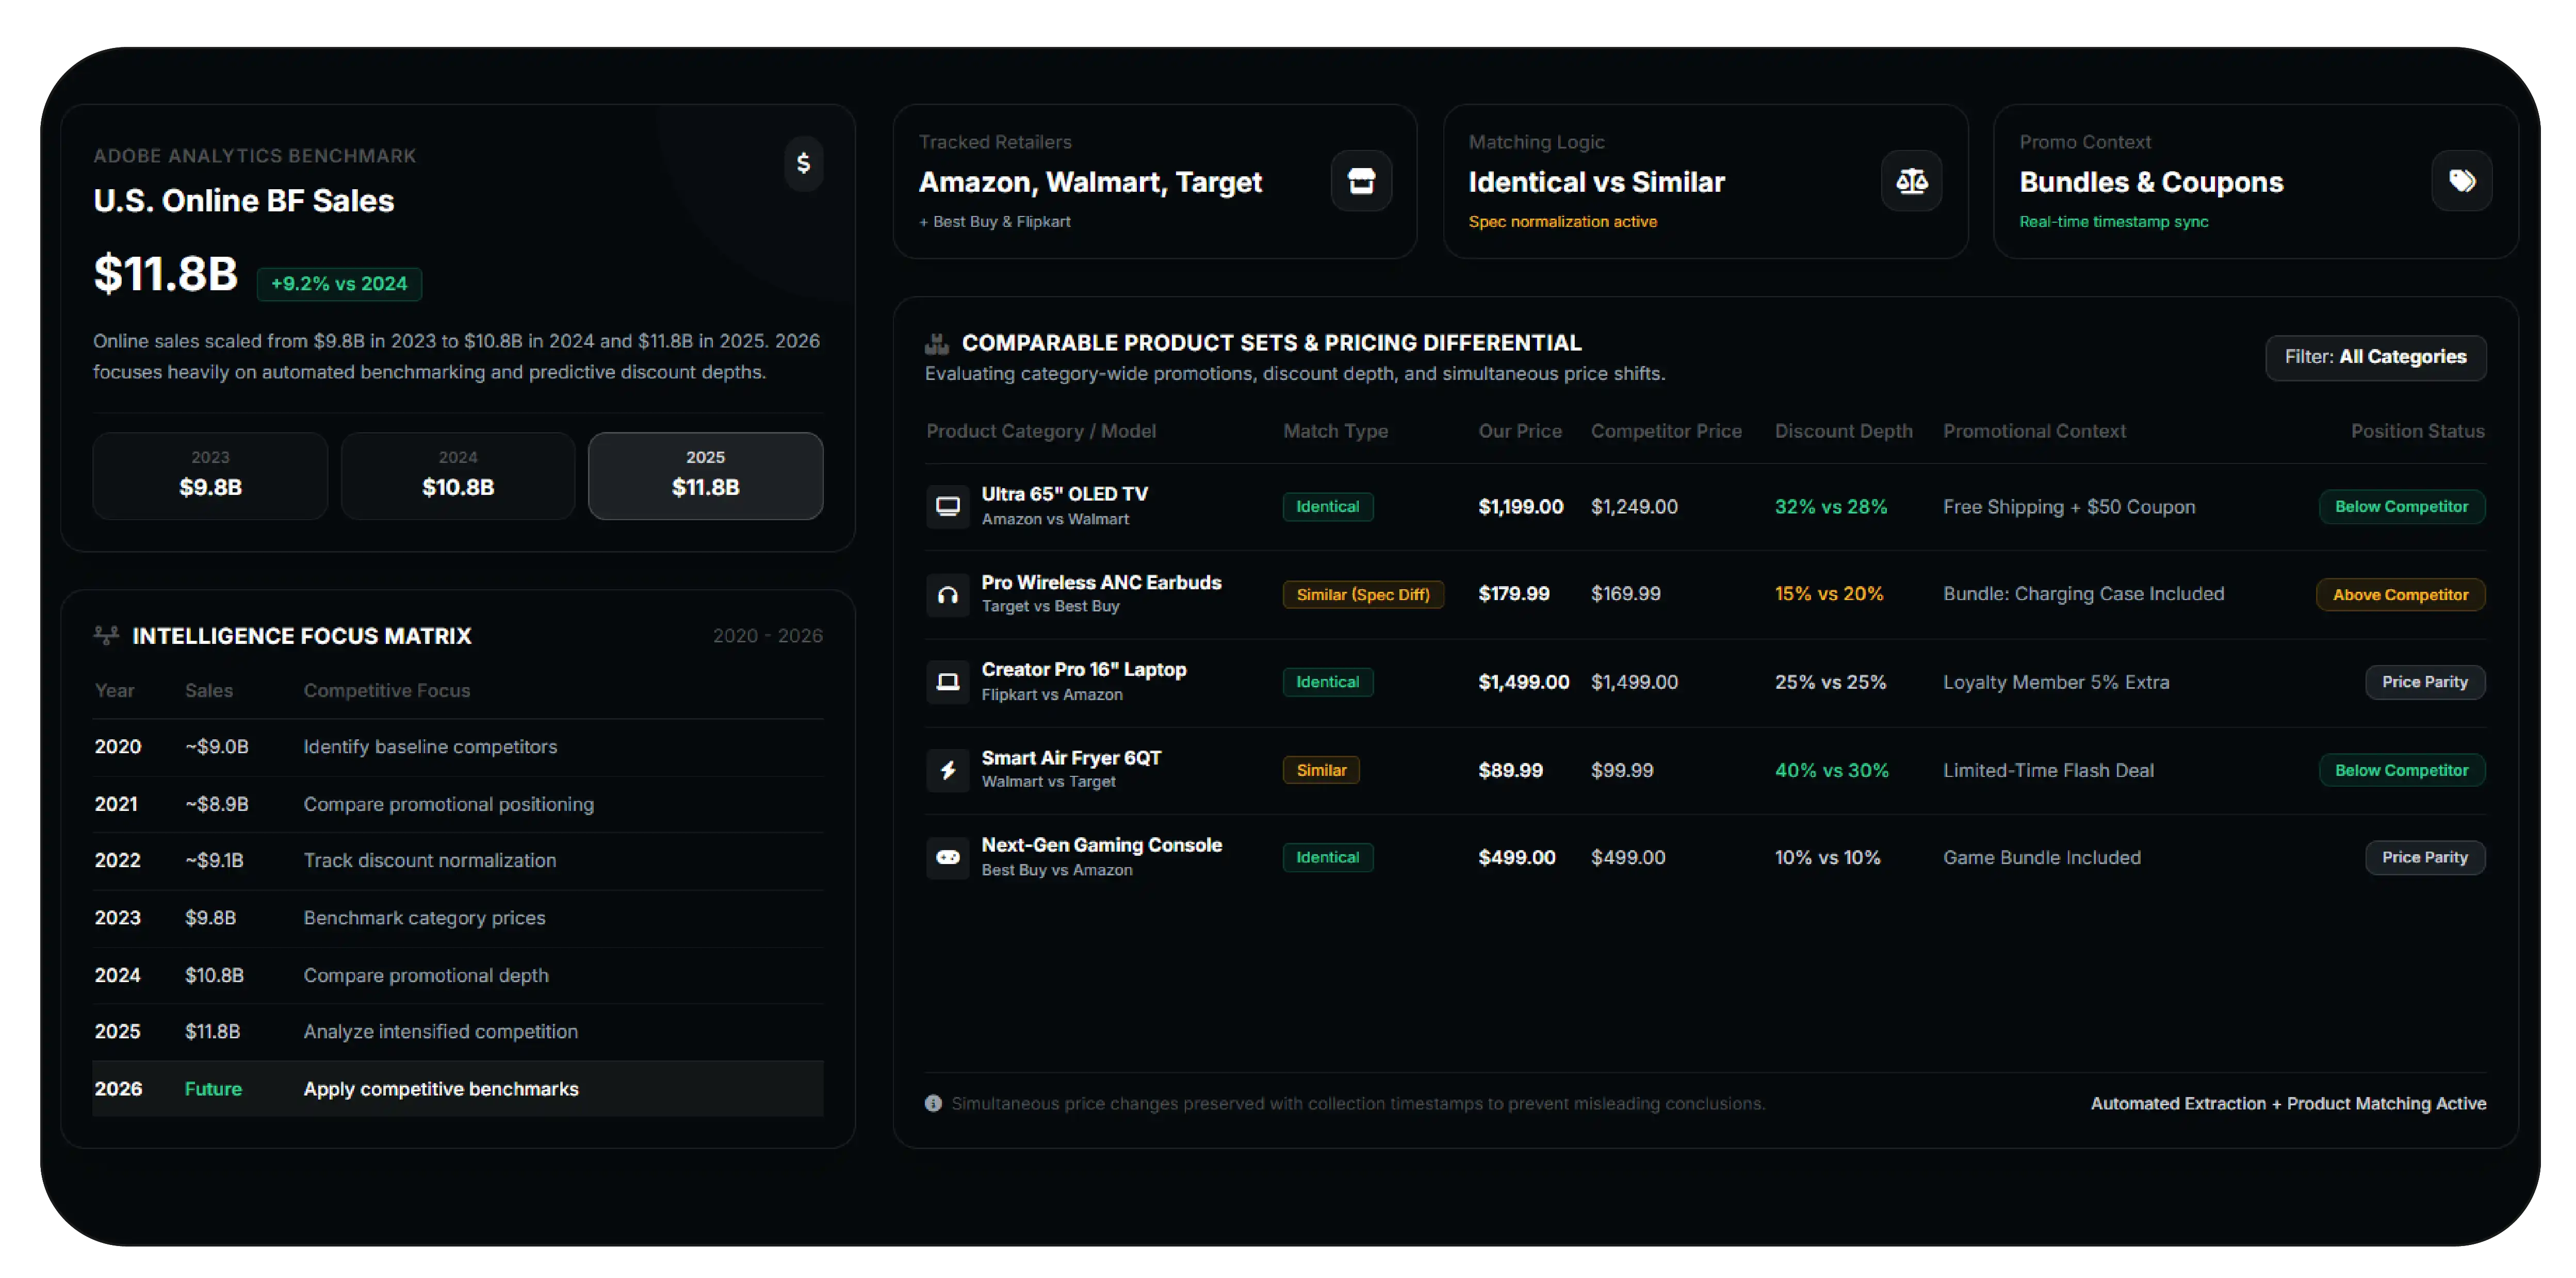Select the 2025 Analyze intensified competition row

(x=458, y=1031)
